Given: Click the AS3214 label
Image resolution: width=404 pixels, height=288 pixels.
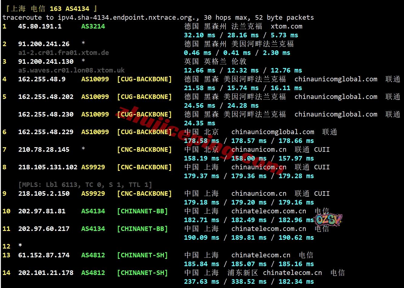Looking at the screenshot, I should click(x=93, y=26).
